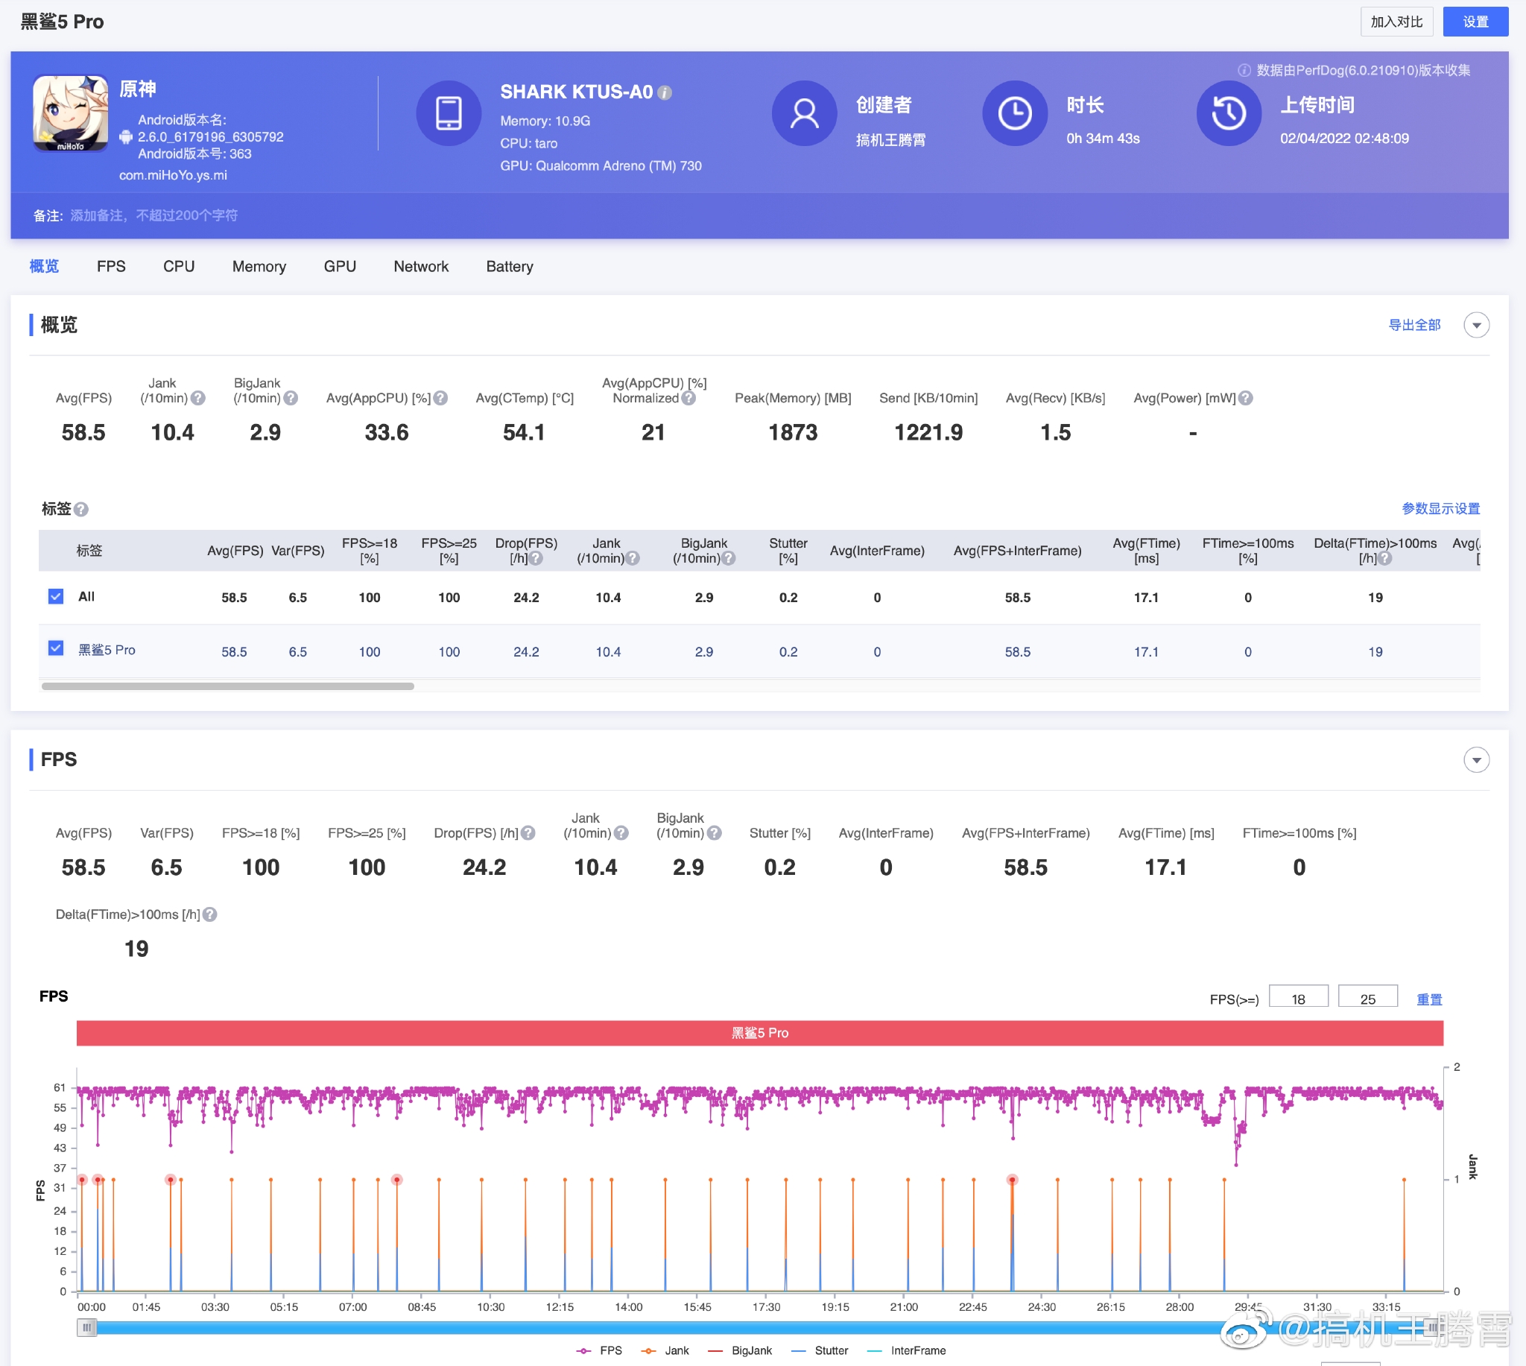Click the Android robot icon by version name
Screen dimensions: 1526x1366
126,136
